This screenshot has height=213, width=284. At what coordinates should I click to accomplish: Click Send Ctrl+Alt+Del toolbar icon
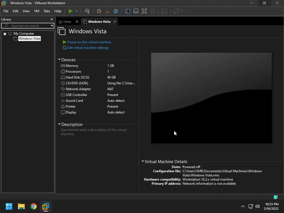click(x=87, y=11)
